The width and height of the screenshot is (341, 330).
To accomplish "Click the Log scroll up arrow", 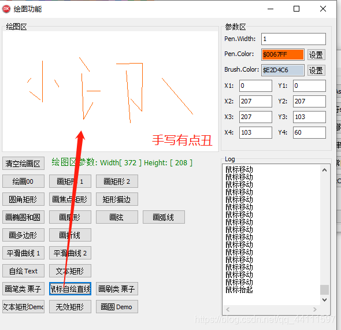I will [x=324, y=170].
